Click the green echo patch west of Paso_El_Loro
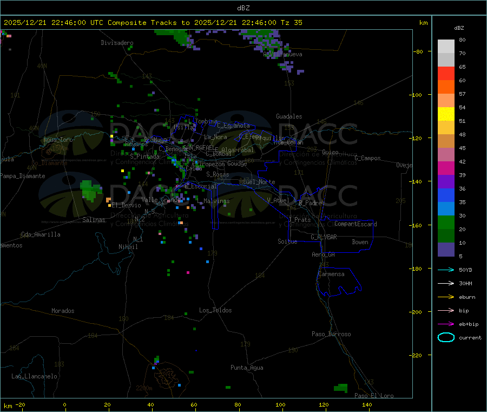Image resolution: width=487 pixels, height=412 pixels. pyautogui.click(x=341, y=388)
